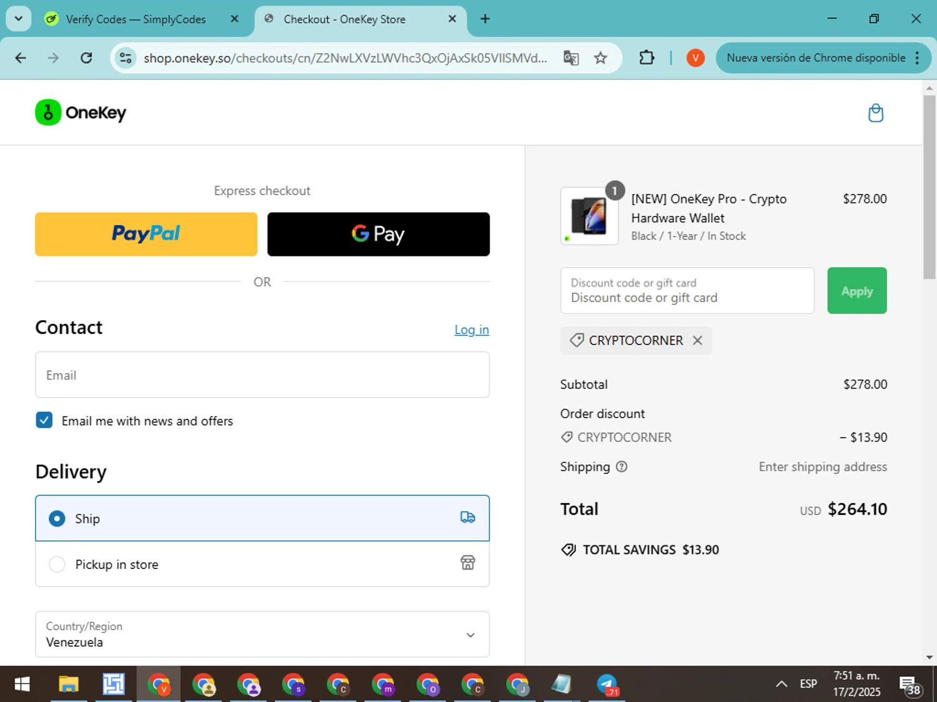Click the page vertical scrollbar

pyautogui.click(x=930, y=187)
